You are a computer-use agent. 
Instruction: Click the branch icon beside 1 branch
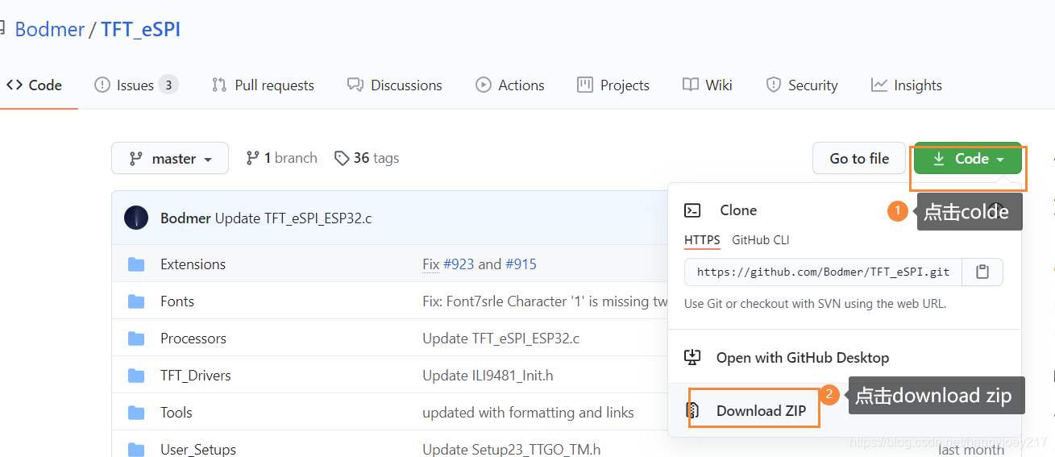[253, 158]
